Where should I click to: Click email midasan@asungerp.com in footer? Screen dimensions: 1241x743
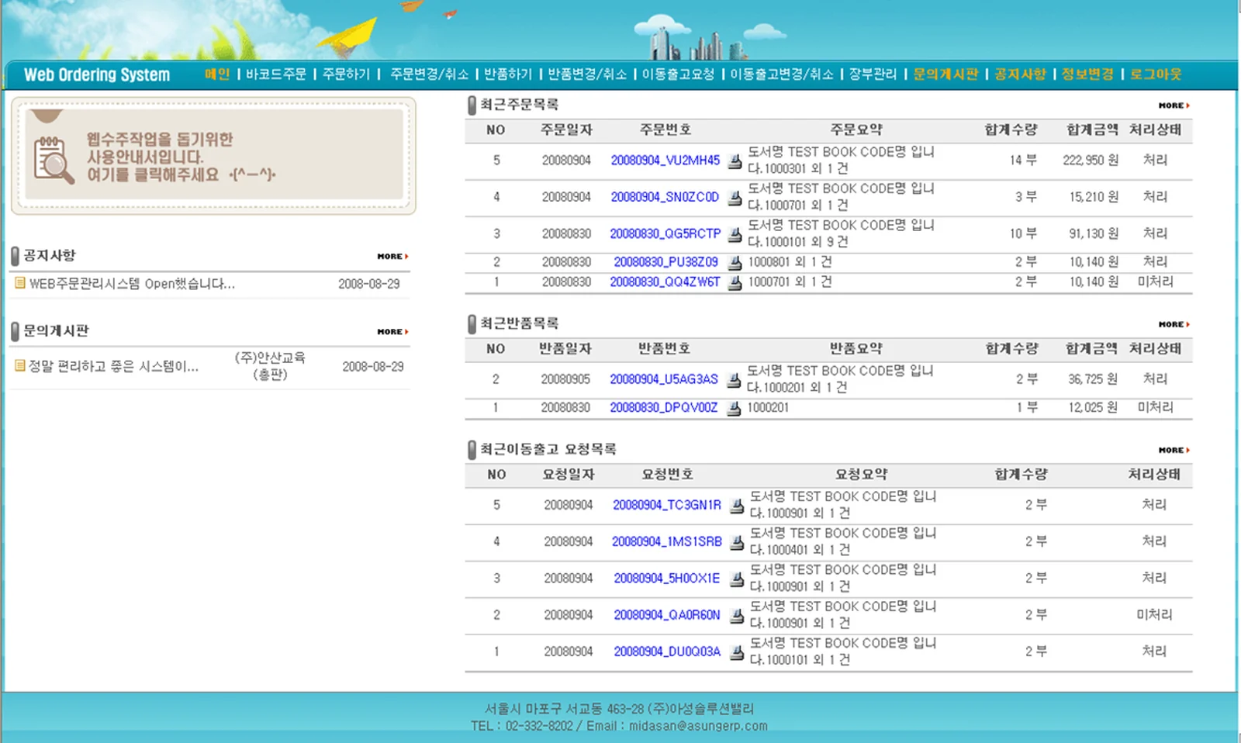coord(698,726)
